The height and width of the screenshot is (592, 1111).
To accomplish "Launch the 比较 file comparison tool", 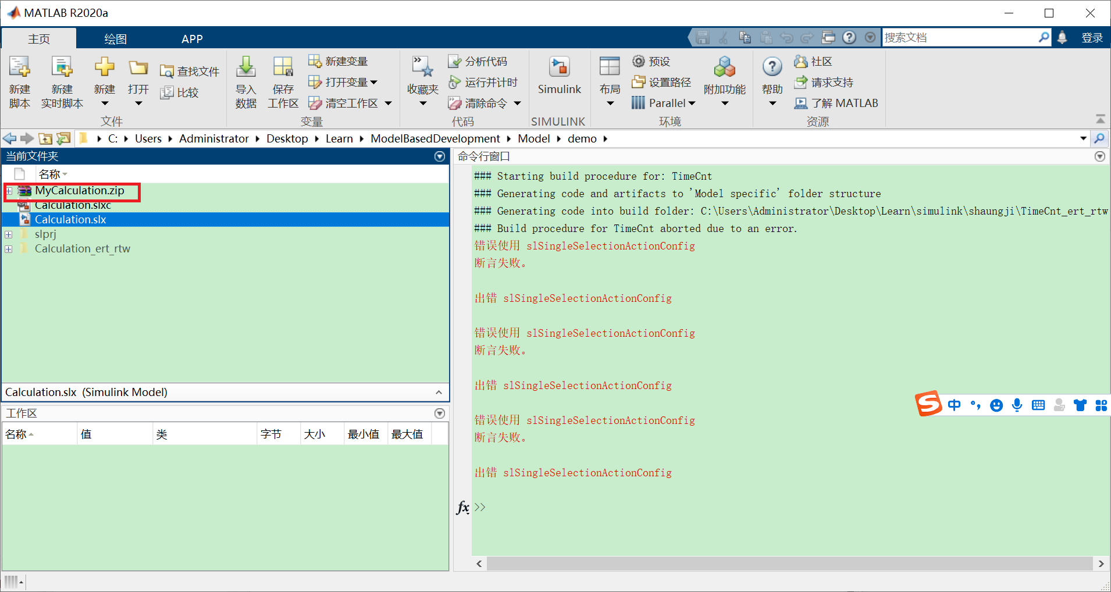I will point(180,92).
